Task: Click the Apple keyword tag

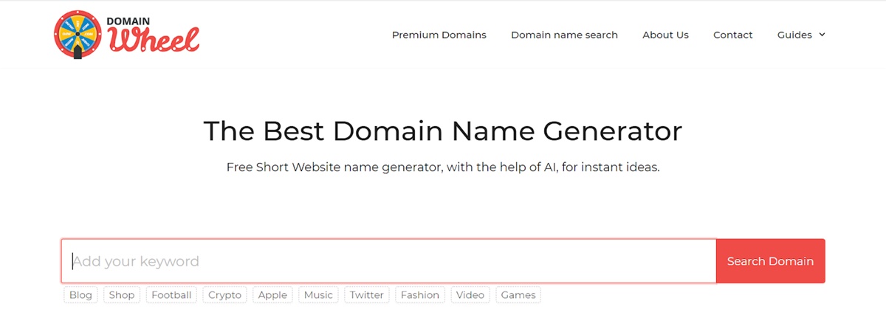Action: pyautogui.click(x=272, y=295)
